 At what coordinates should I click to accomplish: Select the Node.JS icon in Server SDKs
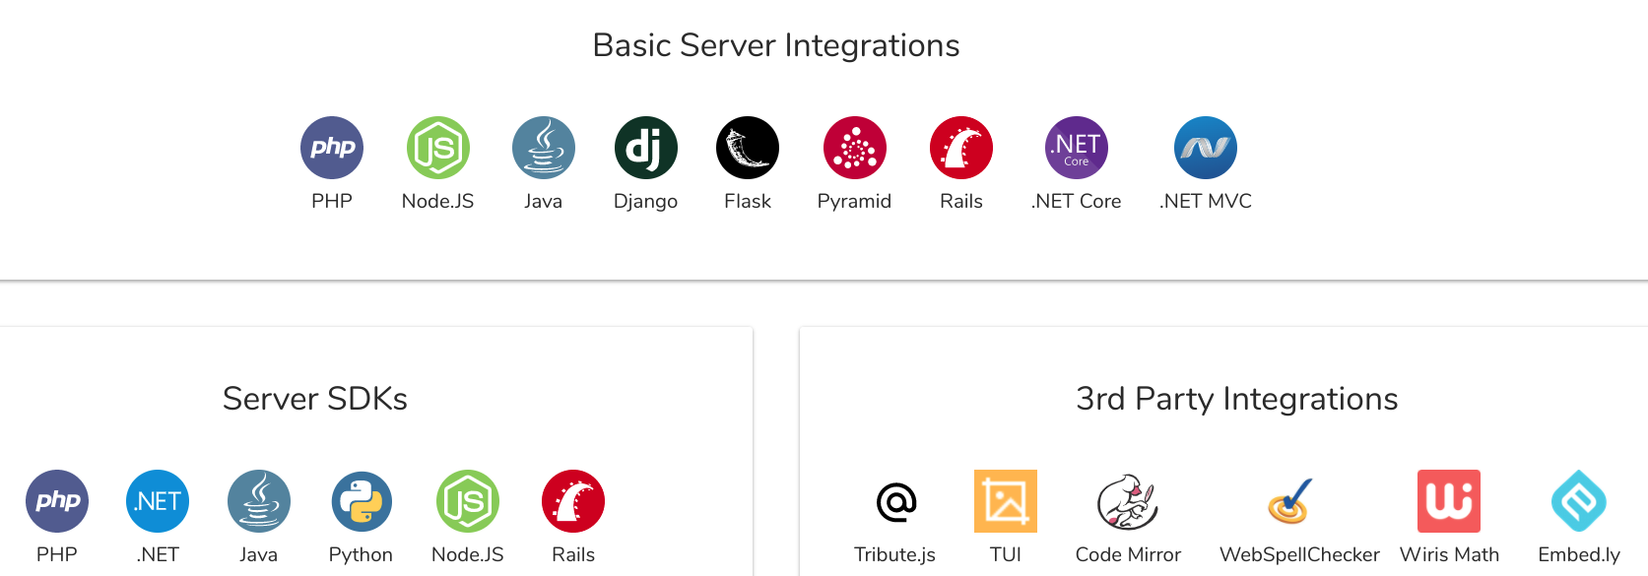pyautogui.click(x=468, y=501)
